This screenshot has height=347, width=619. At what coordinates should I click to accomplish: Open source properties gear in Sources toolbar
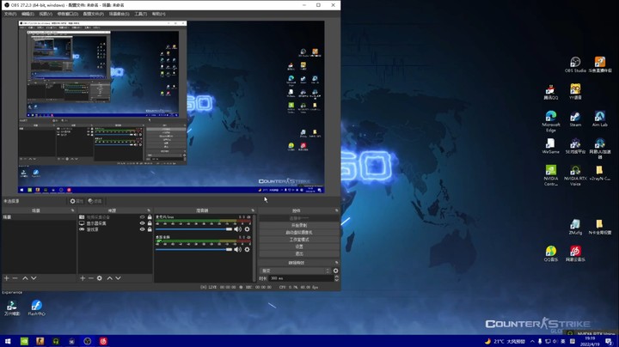click(x=100, y=278)
